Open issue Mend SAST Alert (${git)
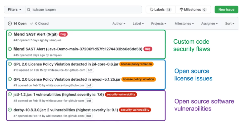The width and height of the screenshot is (245, 127). coord(36,34)
